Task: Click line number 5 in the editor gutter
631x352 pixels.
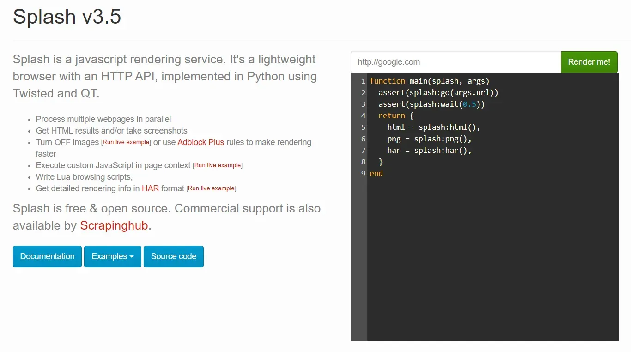Action: pos(363,127)
